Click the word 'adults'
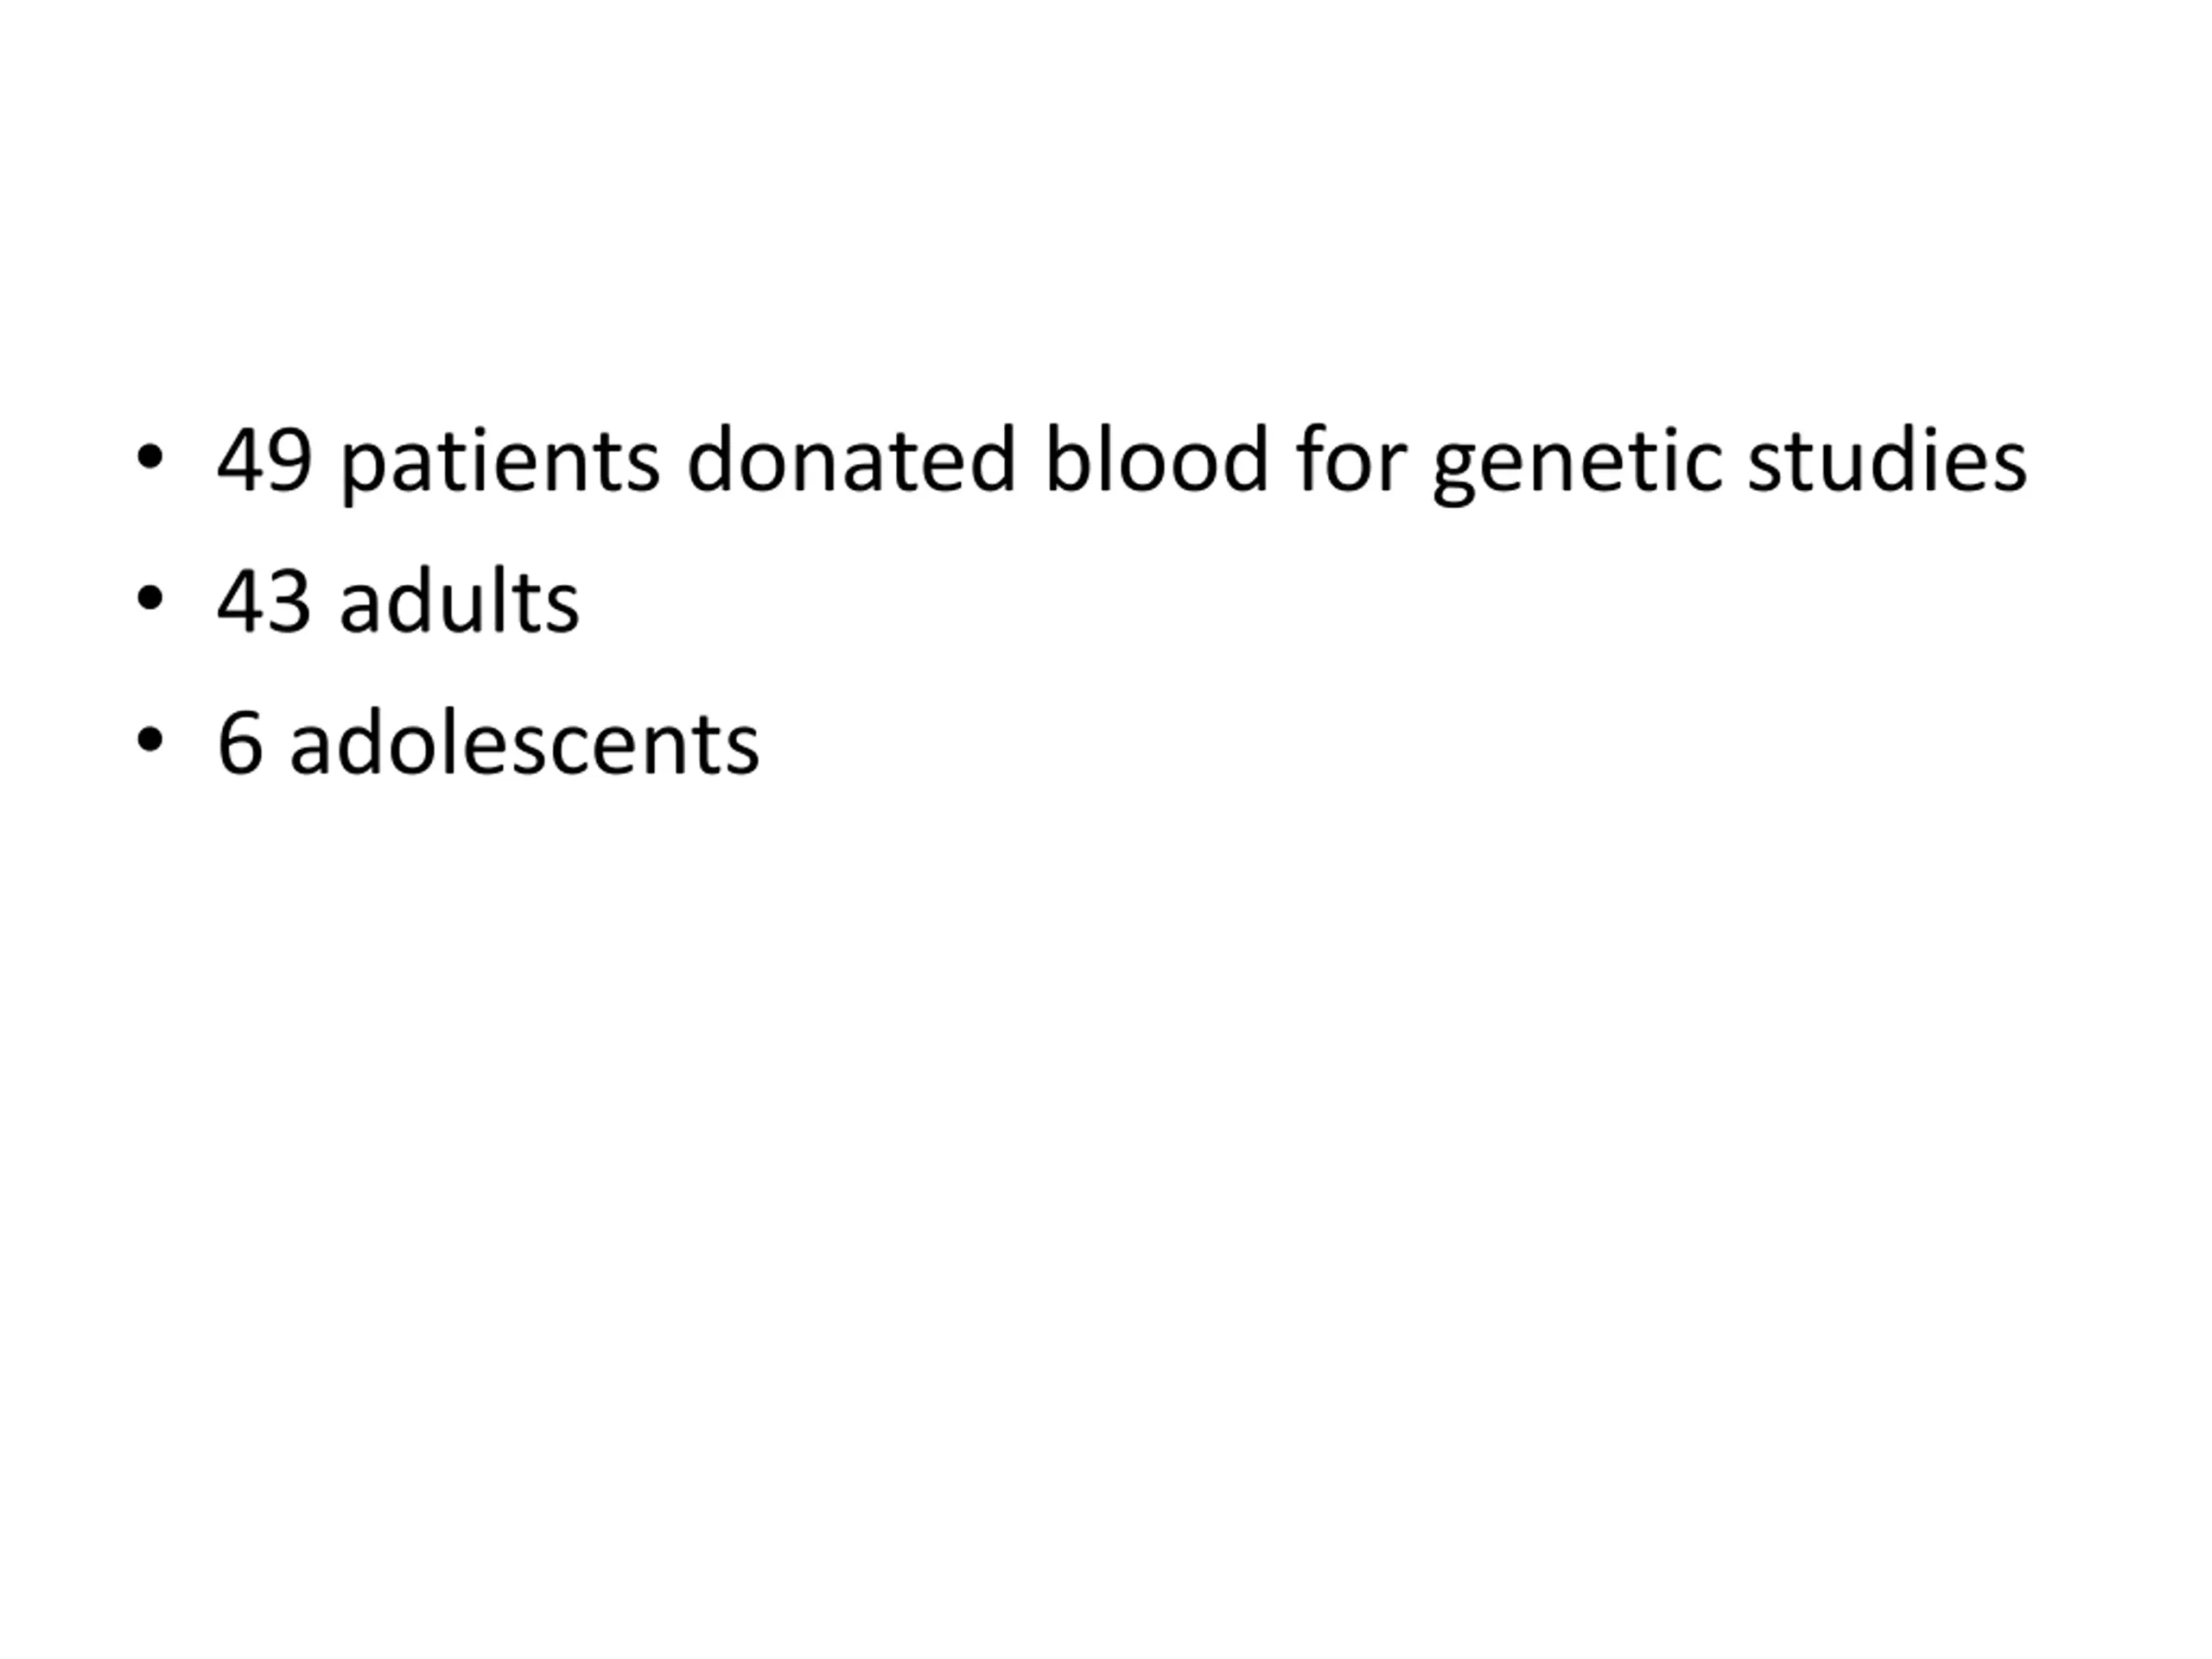 point(460,601)
